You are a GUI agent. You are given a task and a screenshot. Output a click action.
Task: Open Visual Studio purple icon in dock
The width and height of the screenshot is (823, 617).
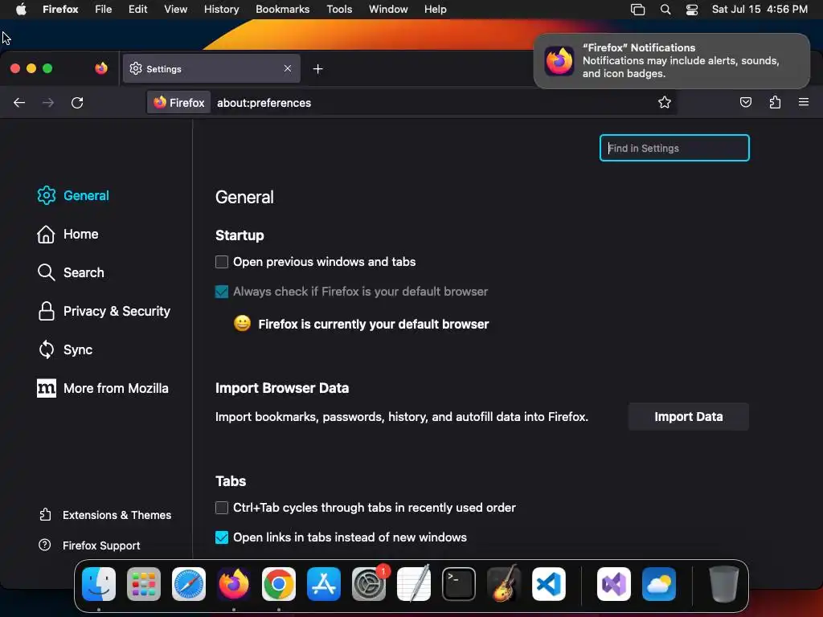coord(613,584)
